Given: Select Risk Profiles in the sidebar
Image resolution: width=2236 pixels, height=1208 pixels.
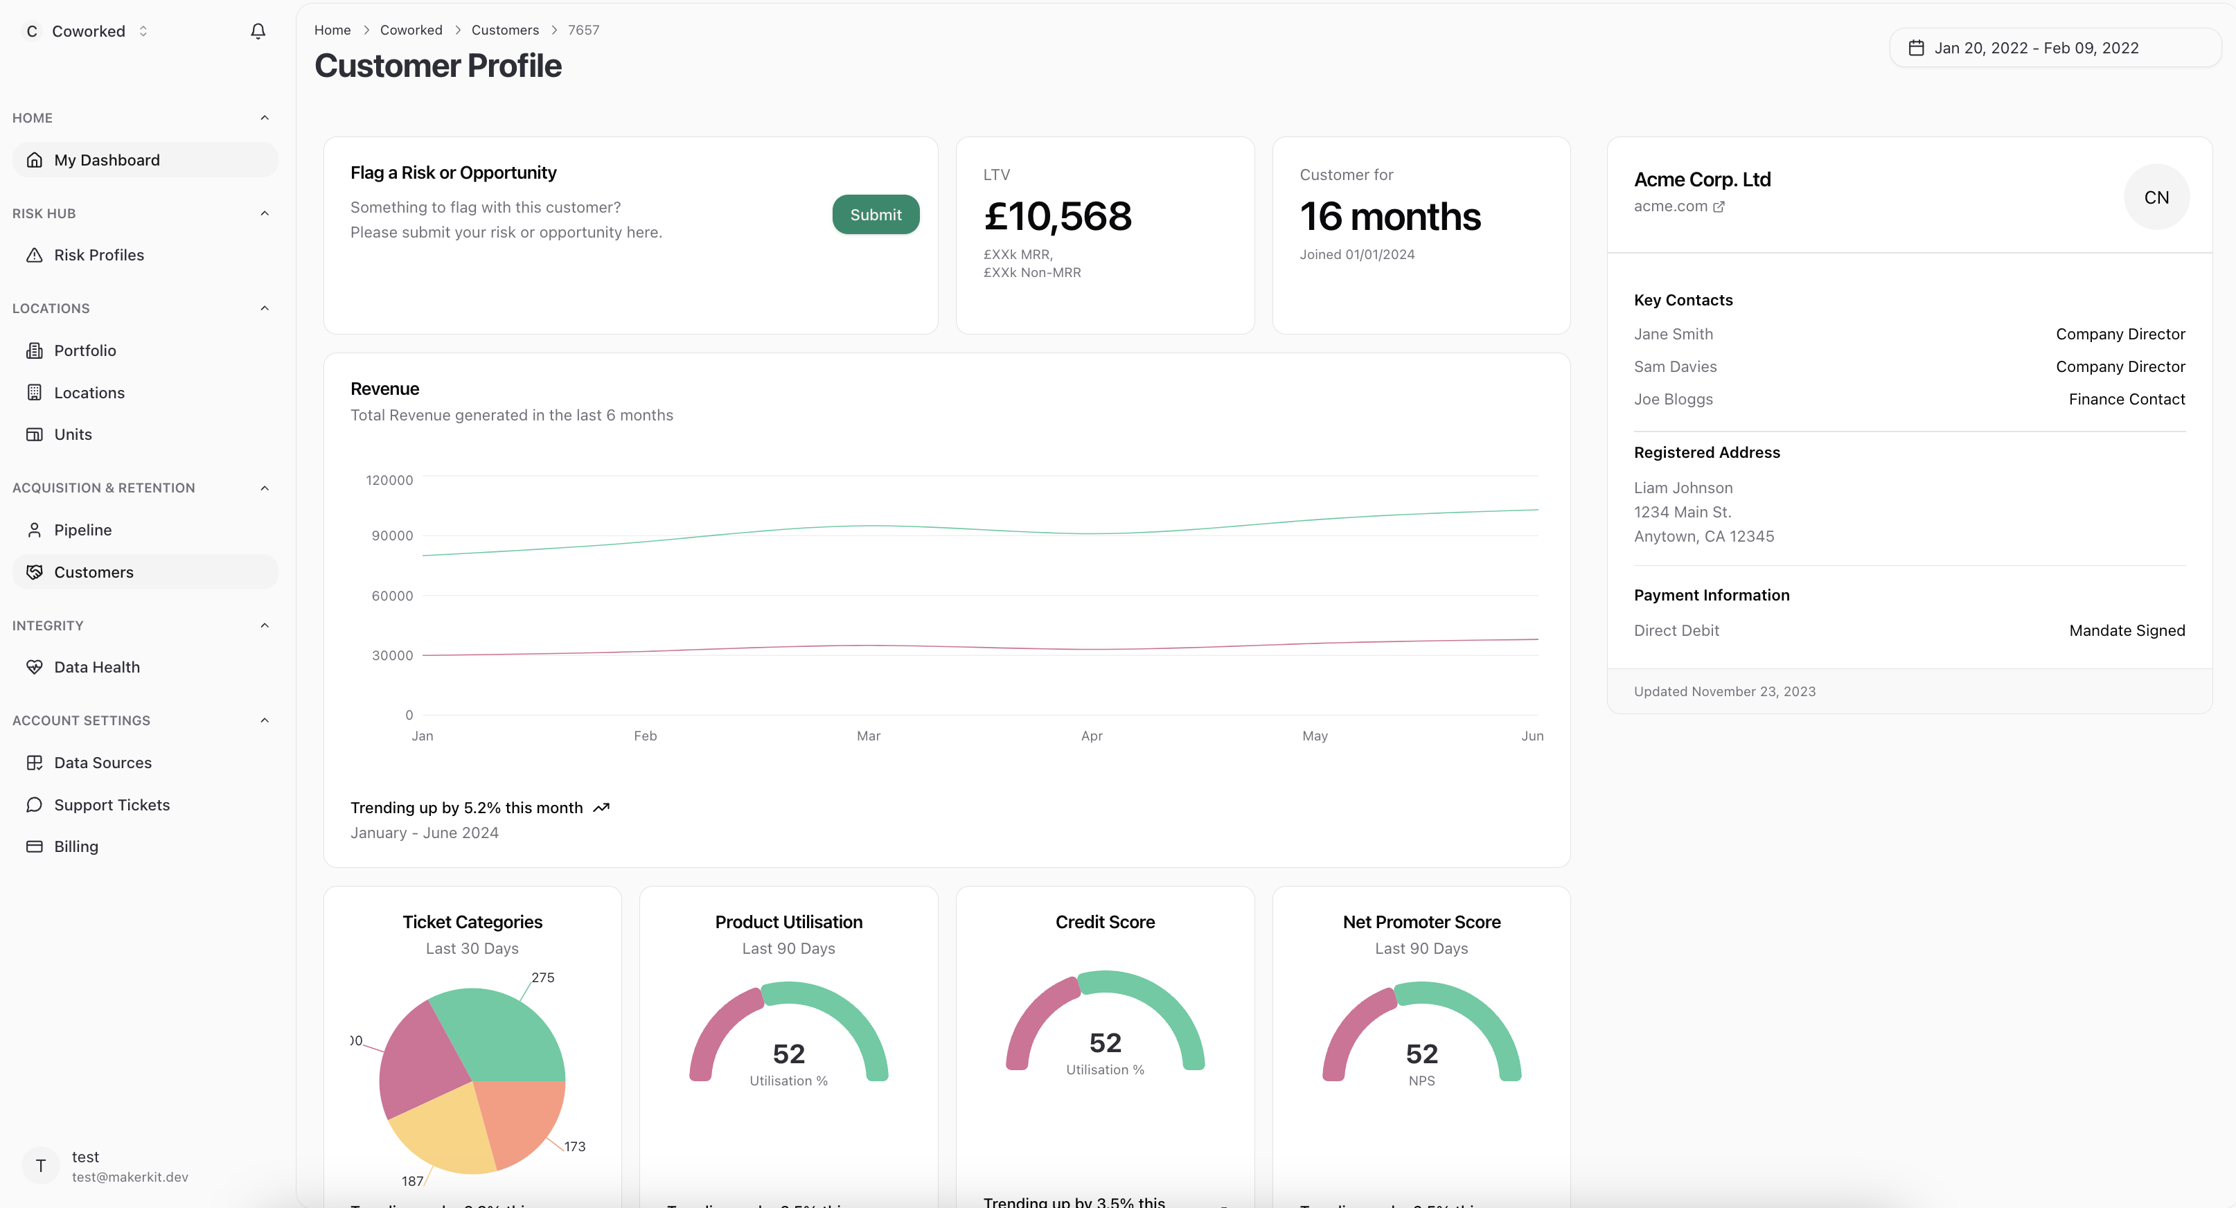Looking at the screenshot, I should (99, 254).
